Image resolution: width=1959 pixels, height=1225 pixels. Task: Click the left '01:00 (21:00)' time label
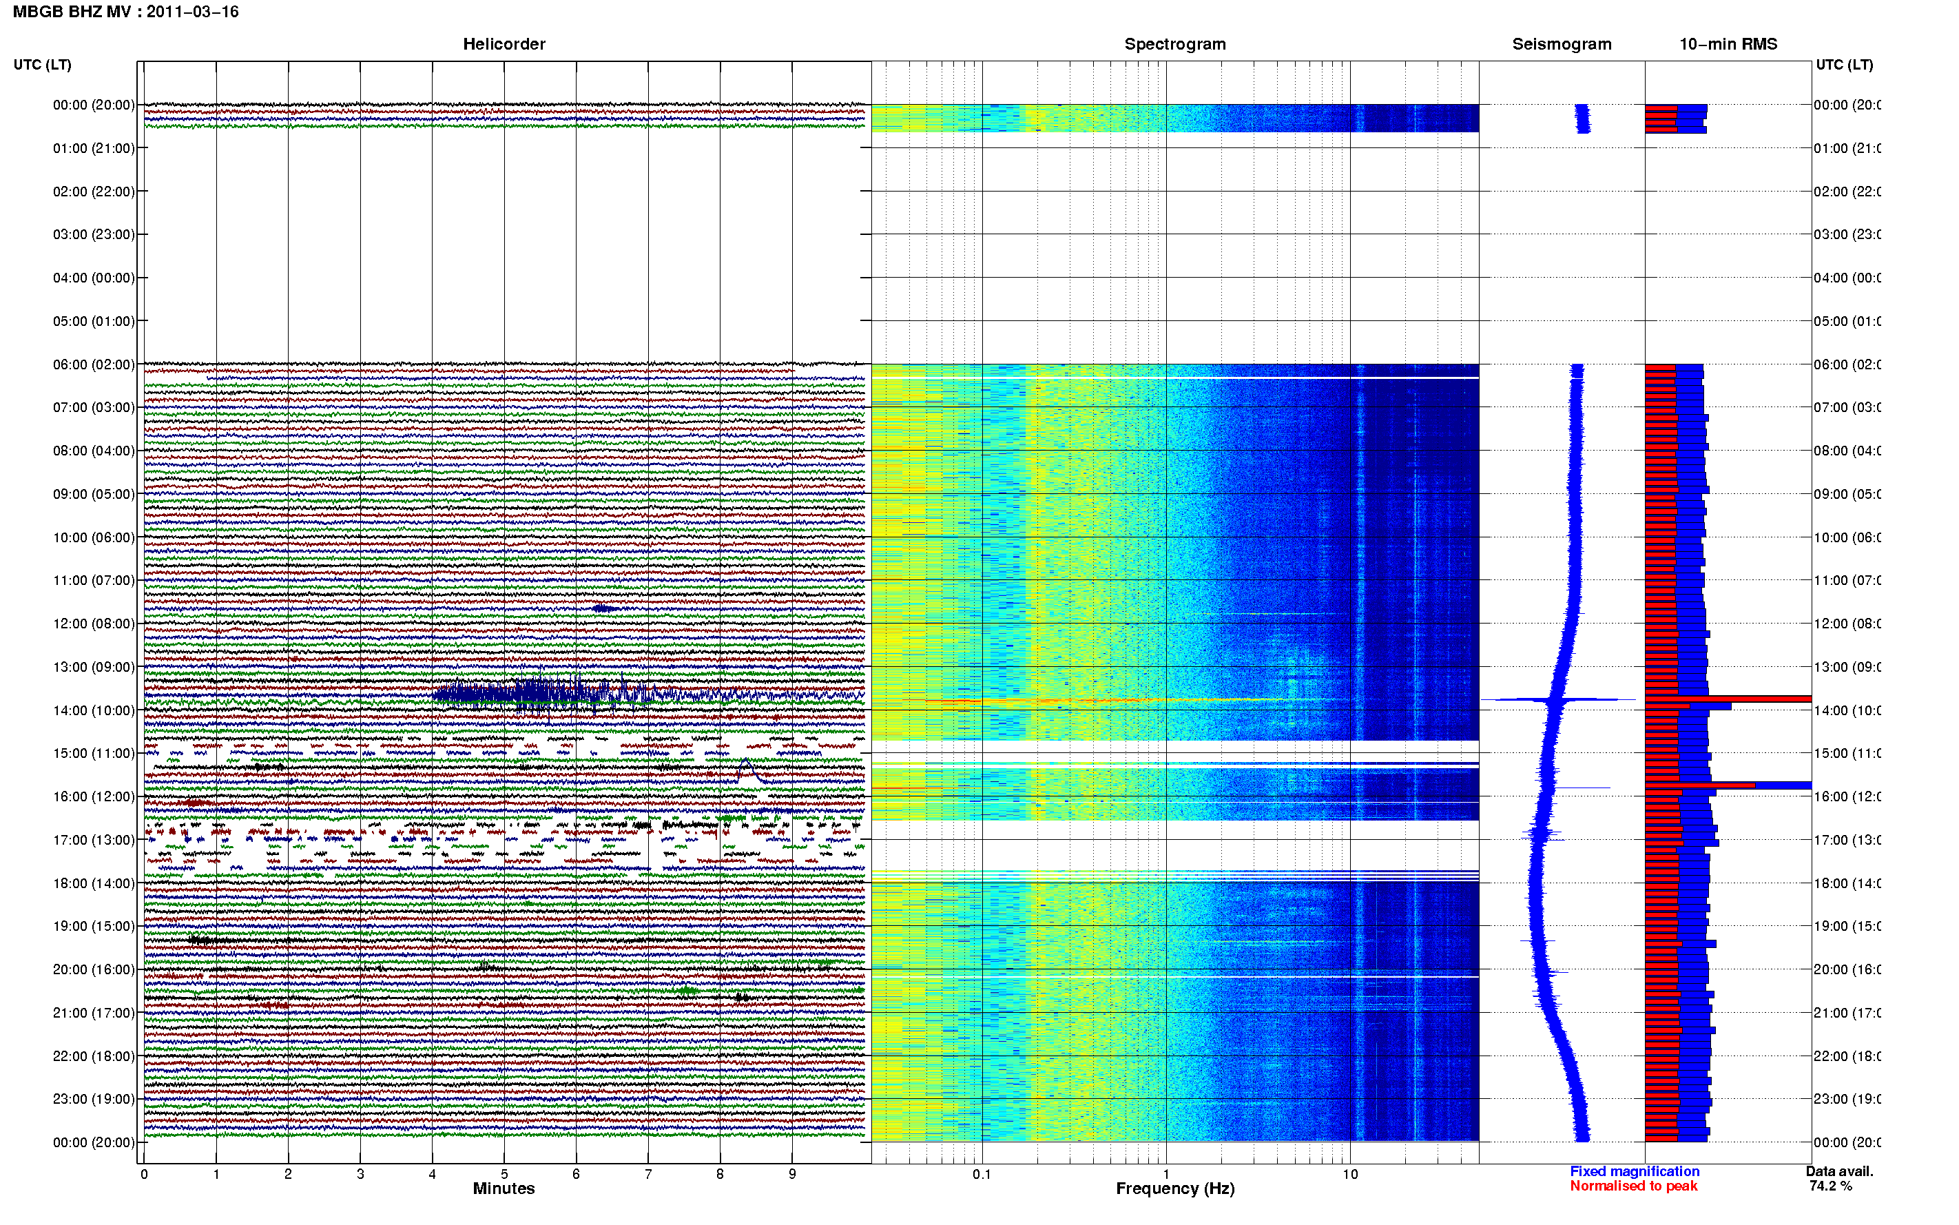94,148
